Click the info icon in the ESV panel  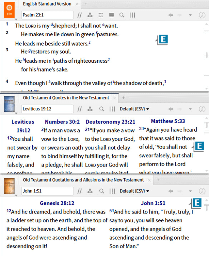202,15
